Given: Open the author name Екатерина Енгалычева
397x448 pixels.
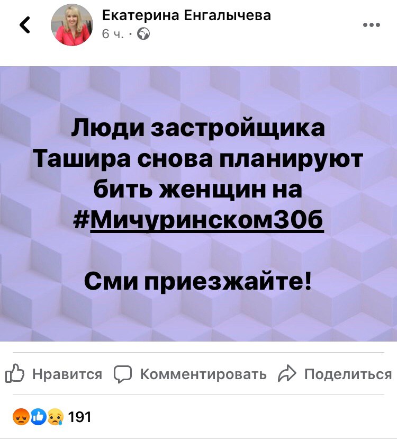Looking at the screenshot, I should pos(186,15).
